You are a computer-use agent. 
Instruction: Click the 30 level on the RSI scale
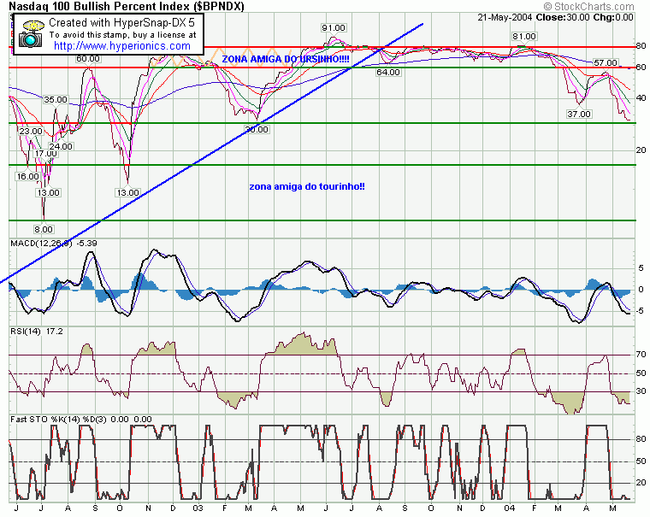tap(641, 391)
